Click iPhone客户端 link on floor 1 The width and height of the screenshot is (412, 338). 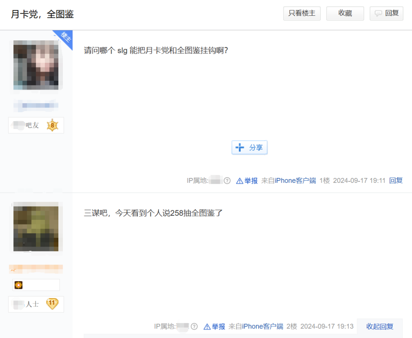(x=295, y=181)
